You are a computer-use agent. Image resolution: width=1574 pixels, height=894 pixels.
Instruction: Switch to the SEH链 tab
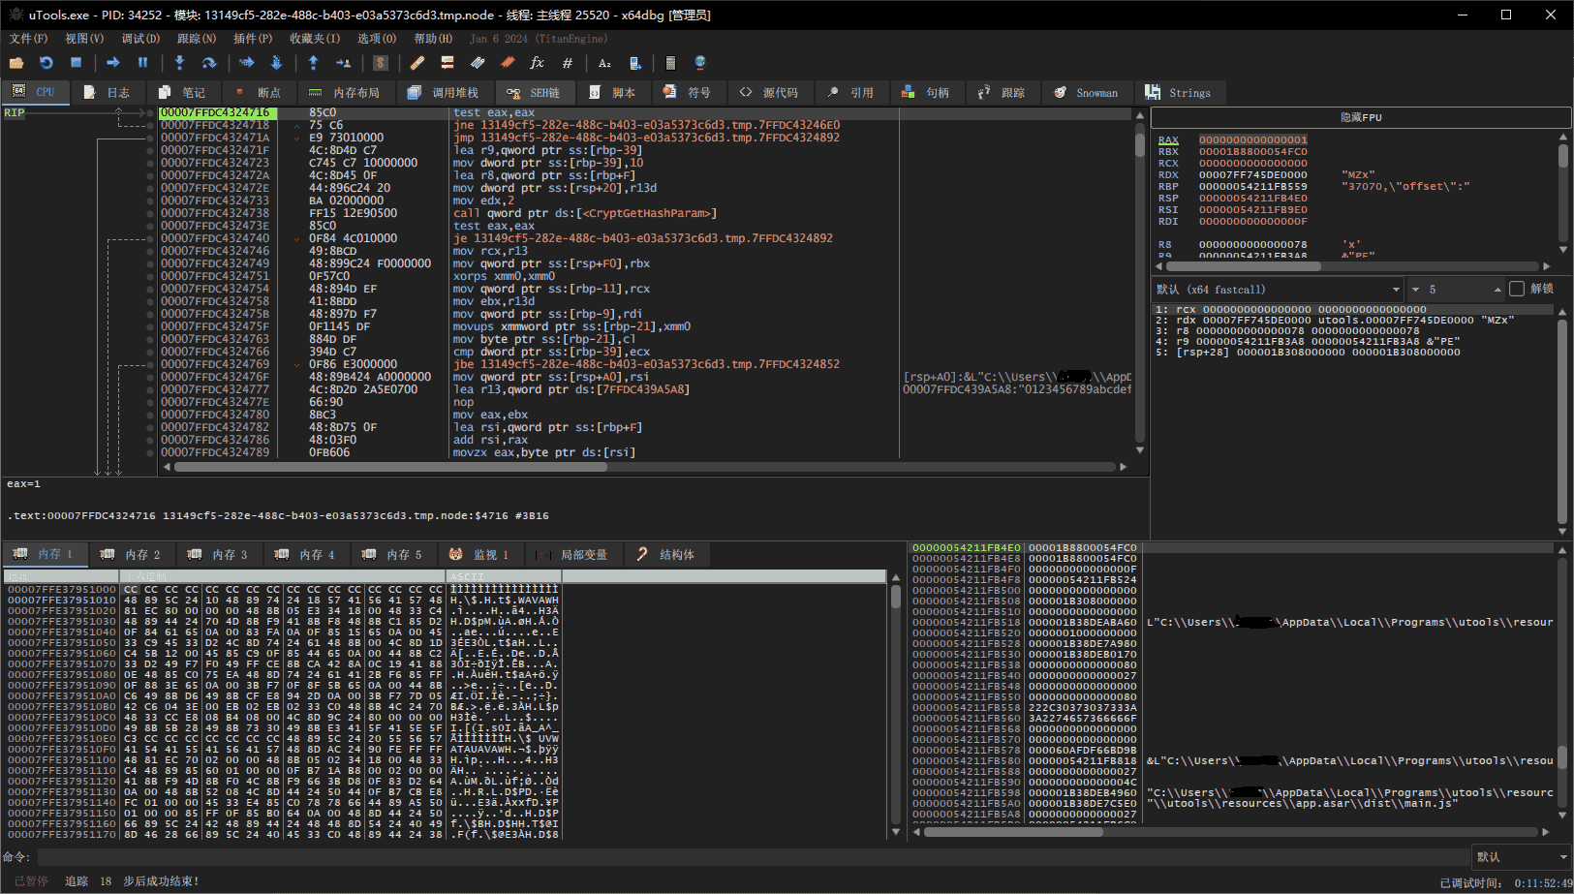click(x=535, y=93)
